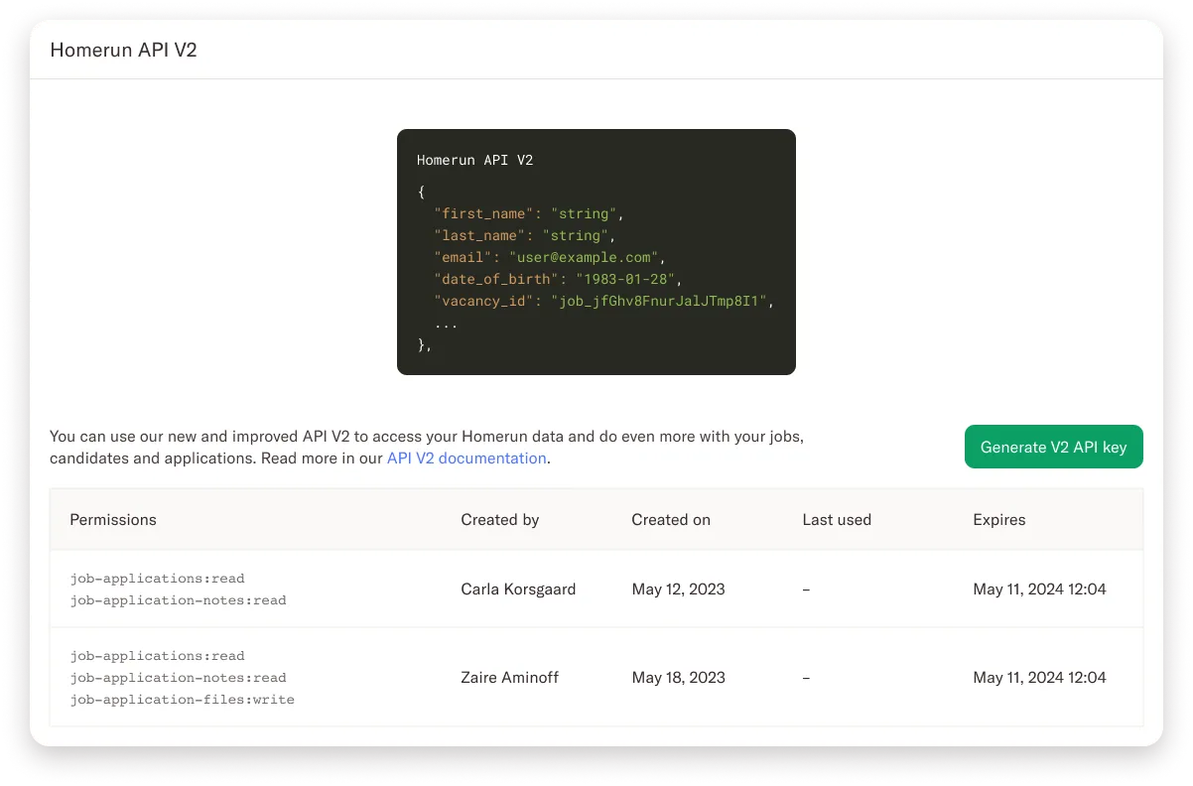Select the Created on column header
Image resolution: width=1193 pixels, height=786 pixels.
tap(671, 519)
